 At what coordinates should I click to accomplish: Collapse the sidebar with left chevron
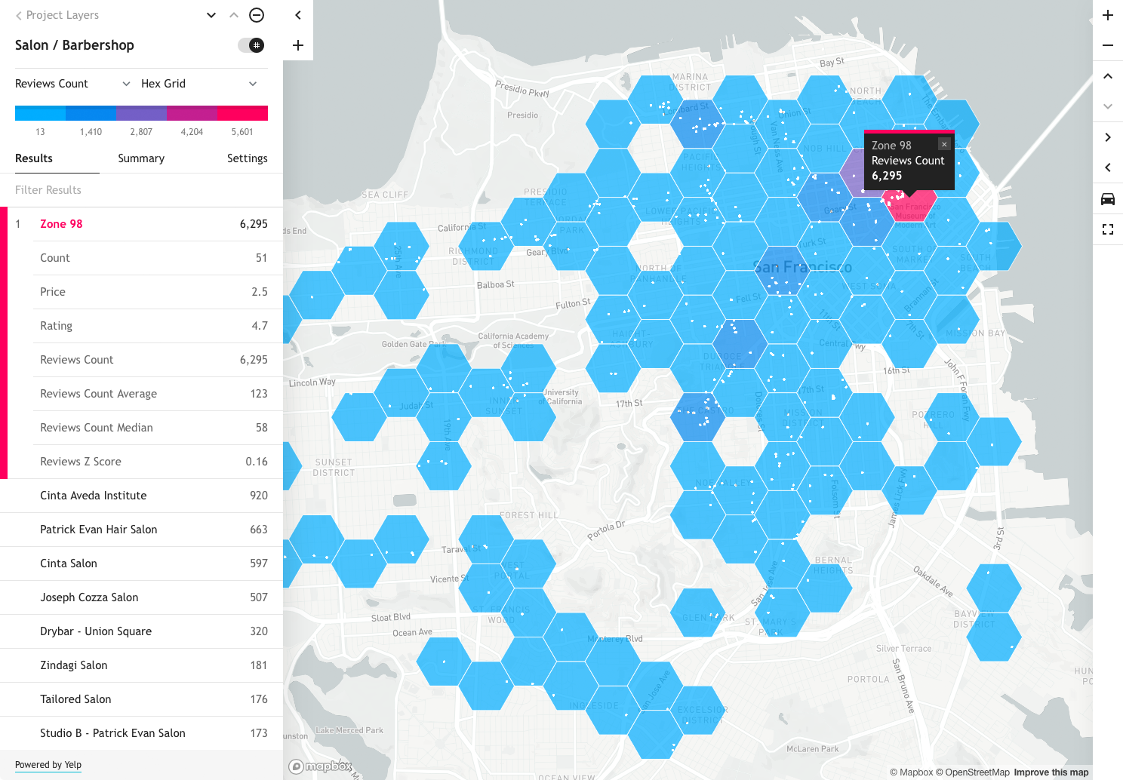coord(298,15)
